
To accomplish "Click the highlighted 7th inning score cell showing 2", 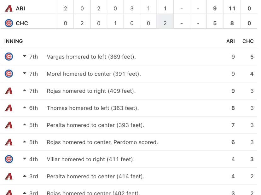I will pos(165,23).
